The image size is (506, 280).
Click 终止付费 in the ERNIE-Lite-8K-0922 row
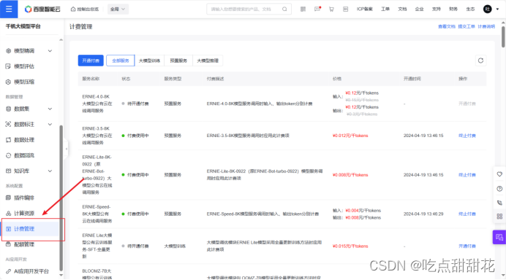coord(467,175)
